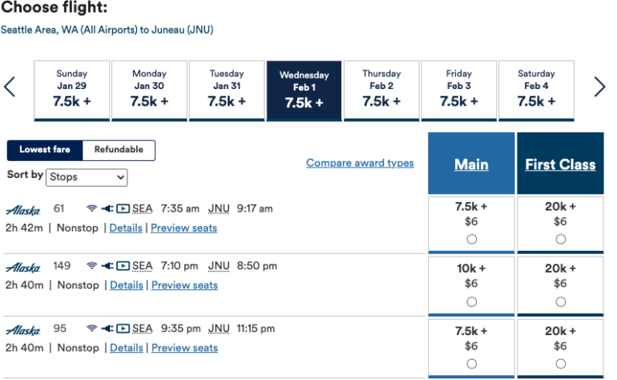
Task: Click the next week right arrow
Action: tap(599, 87)
